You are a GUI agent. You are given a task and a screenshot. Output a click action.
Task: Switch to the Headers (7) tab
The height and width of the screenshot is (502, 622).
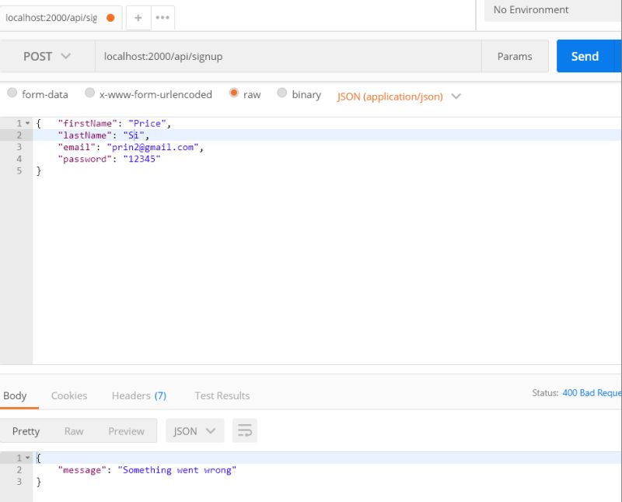coord(138,395)
